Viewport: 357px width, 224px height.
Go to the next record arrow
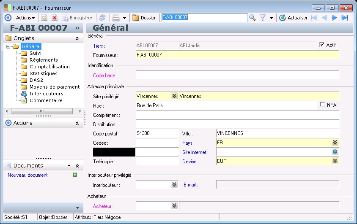pos(335,18)
